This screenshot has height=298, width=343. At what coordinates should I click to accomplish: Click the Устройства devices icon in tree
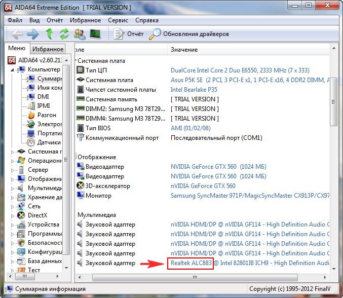click(x=21, y=225)
